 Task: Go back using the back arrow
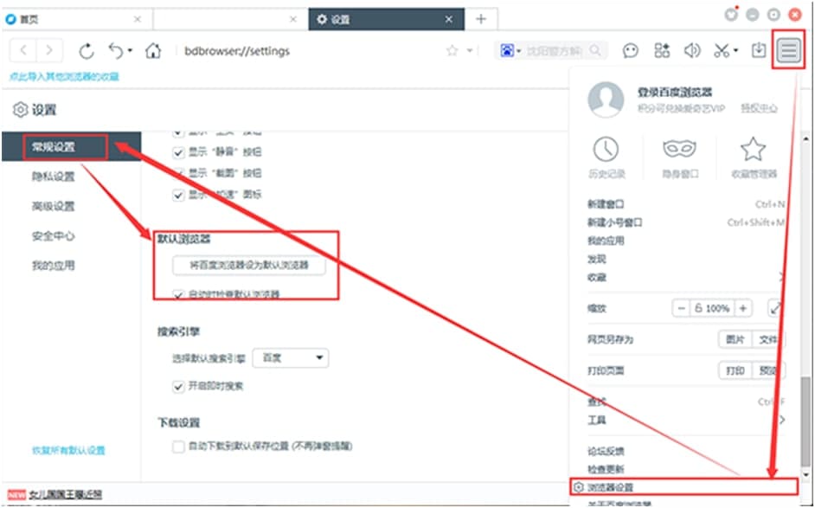click(23, 50)
